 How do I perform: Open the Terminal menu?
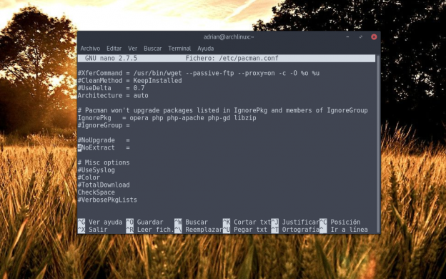click(x=179, y=49)
